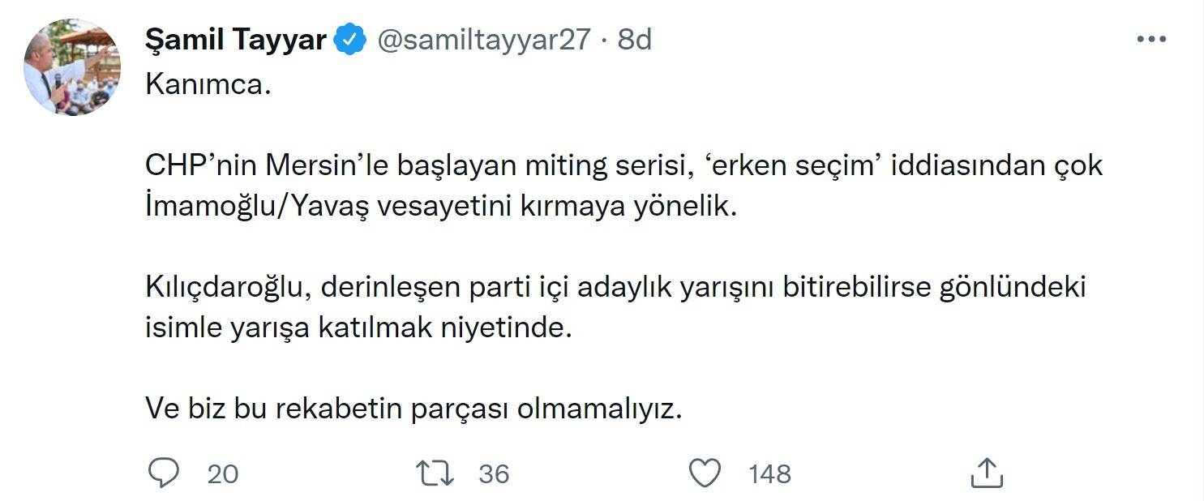Click the reply count 20
Viewport: 1204px width, 501px height.
(223, 474)
